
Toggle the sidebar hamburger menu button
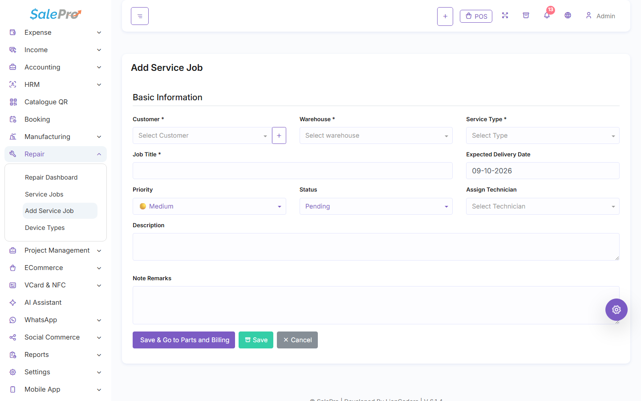[x=140, y=16]
